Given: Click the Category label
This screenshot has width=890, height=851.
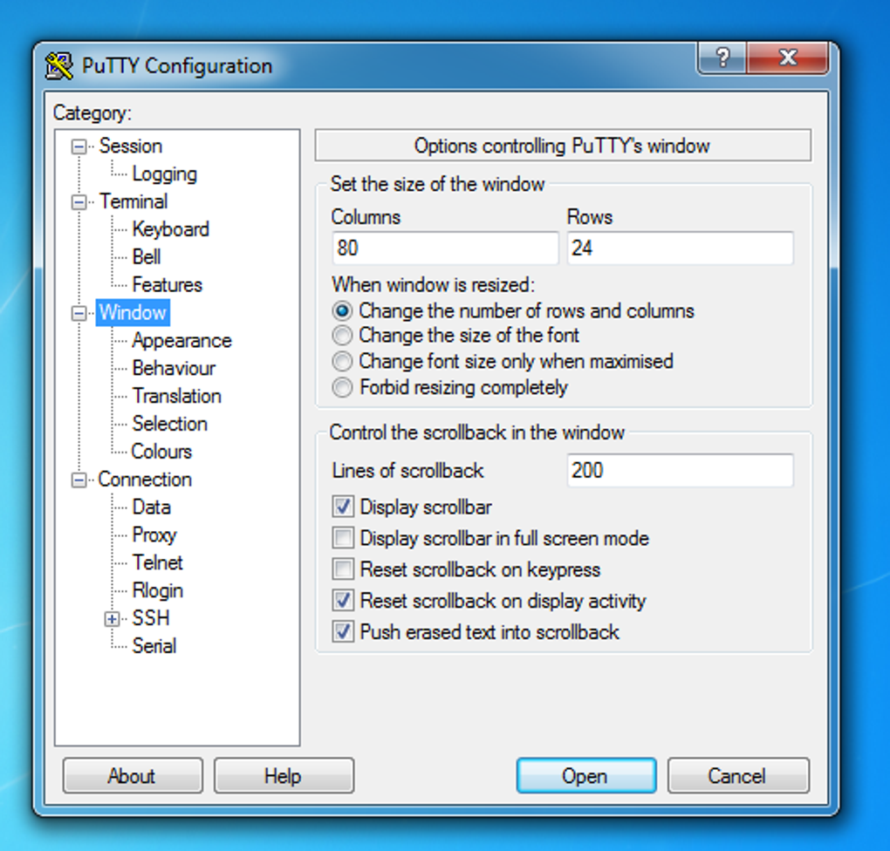Looking at the screenshot, I should (x=92, y=112).
